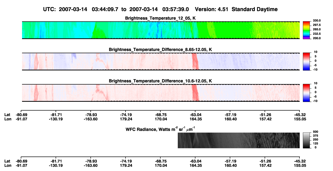Image resolution: width=333 pixels, height=171 pixels.
Task: Click the 10.6-12.05 difference red-blue color bar
Action: (307, 93)
